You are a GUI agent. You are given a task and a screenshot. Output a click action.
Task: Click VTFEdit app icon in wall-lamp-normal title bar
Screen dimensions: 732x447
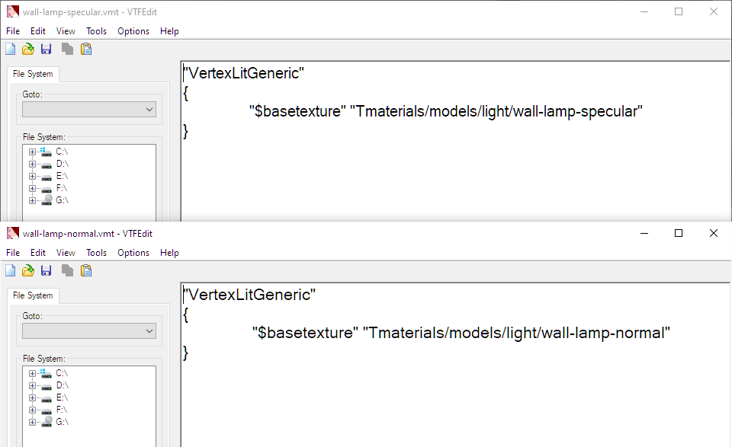pyautogui.click(x=13, y=233)
